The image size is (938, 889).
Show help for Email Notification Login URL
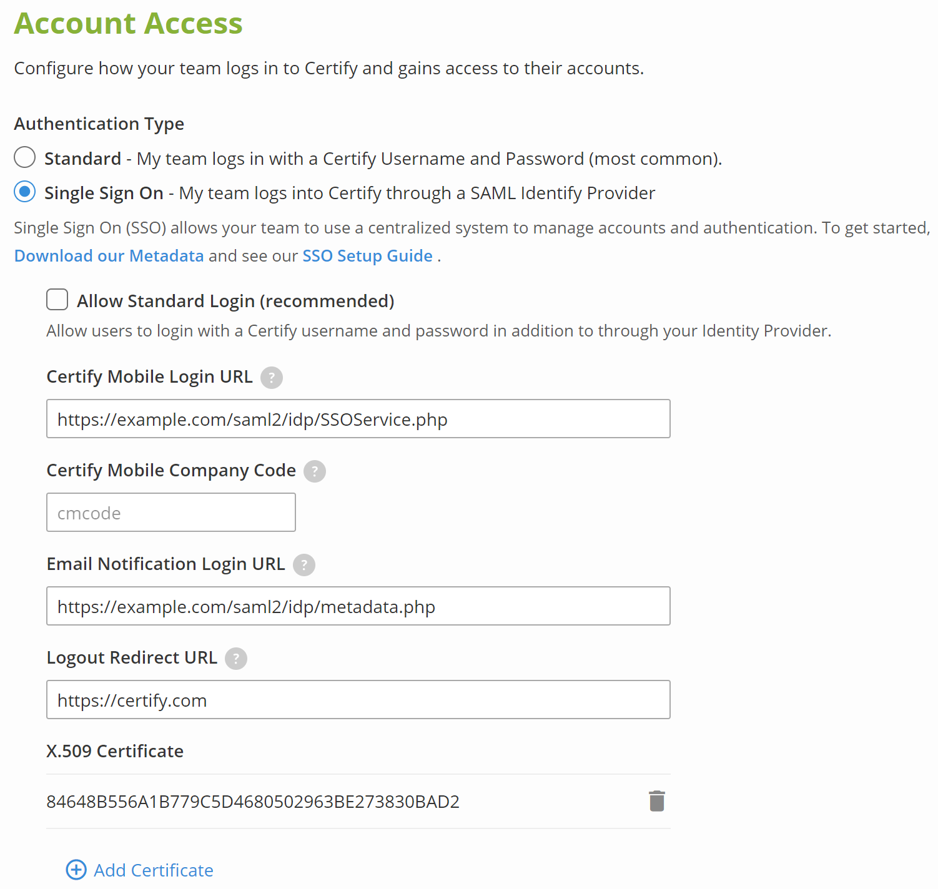[x=304, y=565]
